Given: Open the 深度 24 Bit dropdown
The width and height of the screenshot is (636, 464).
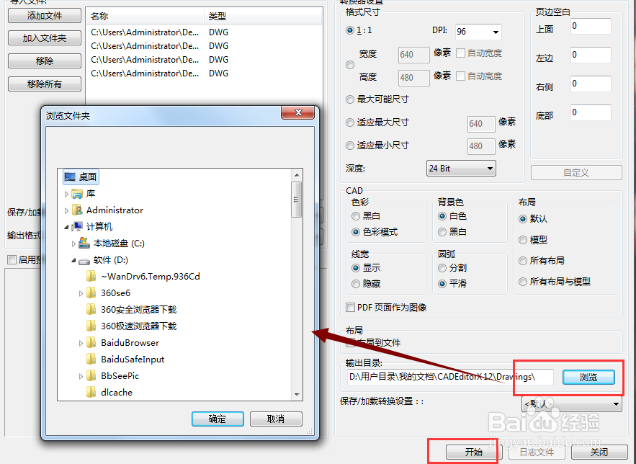Looking at the screenshot, I should [461, 169].
